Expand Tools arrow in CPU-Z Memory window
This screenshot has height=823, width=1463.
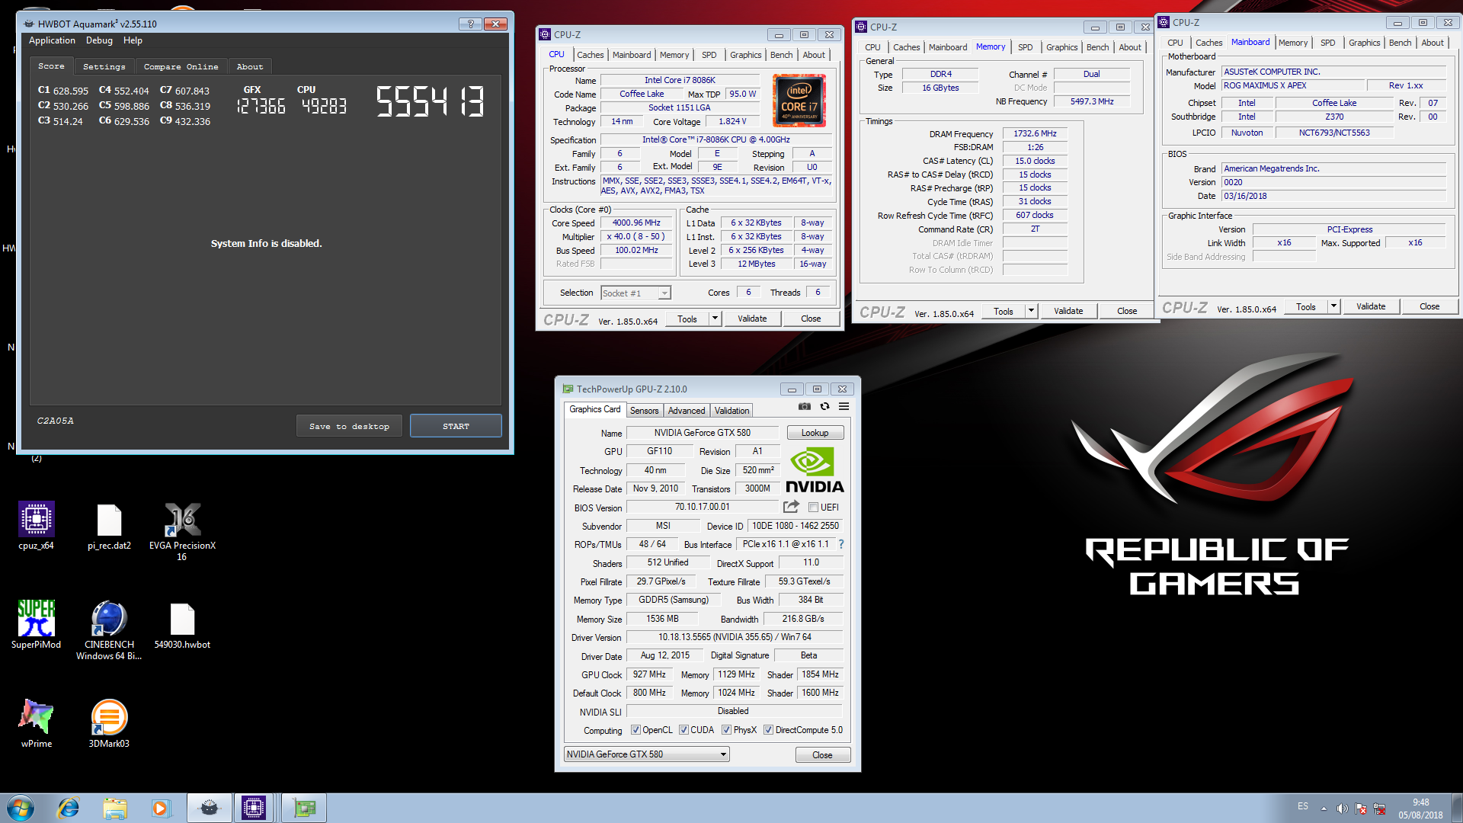1031,311
